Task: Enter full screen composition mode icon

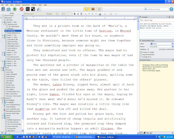Action: 33,9
